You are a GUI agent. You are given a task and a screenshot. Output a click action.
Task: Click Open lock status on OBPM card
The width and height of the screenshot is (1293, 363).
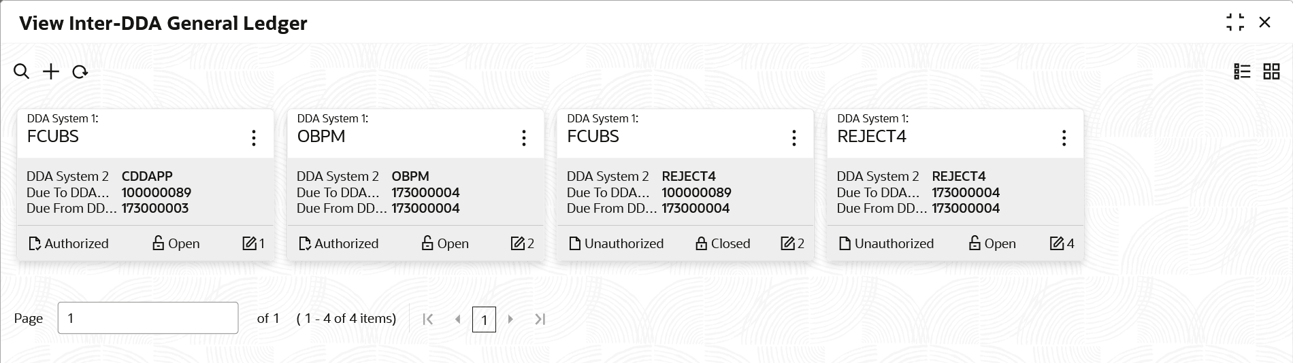445,243
